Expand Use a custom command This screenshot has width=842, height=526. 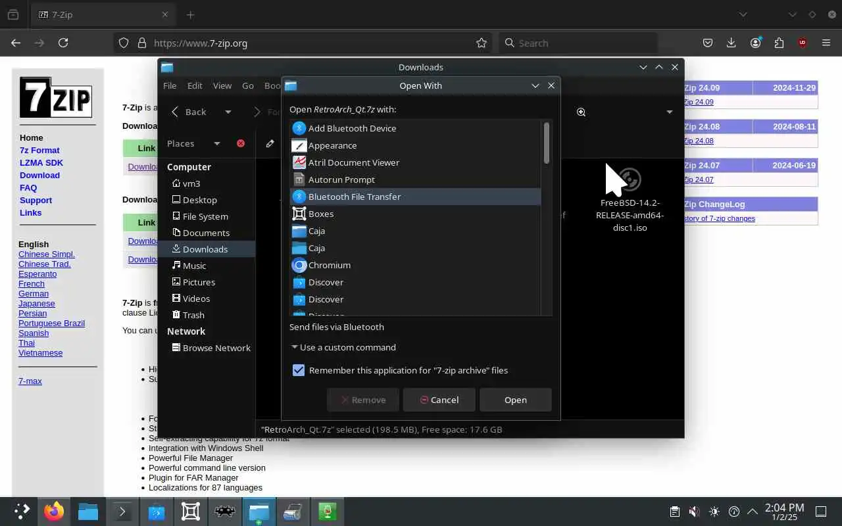pos(343,347)
